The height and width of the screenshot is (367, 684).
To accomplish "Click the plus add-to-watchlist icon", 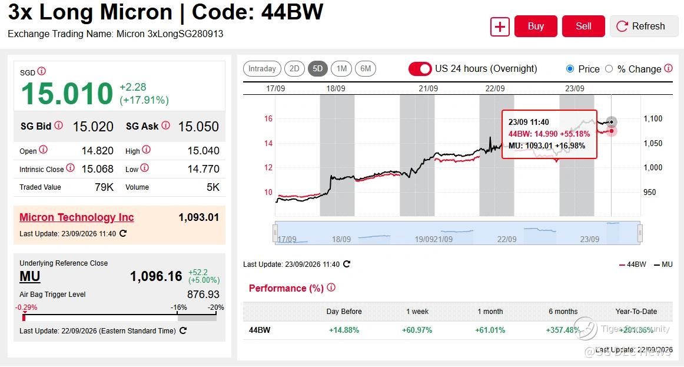I will (500, 27).
